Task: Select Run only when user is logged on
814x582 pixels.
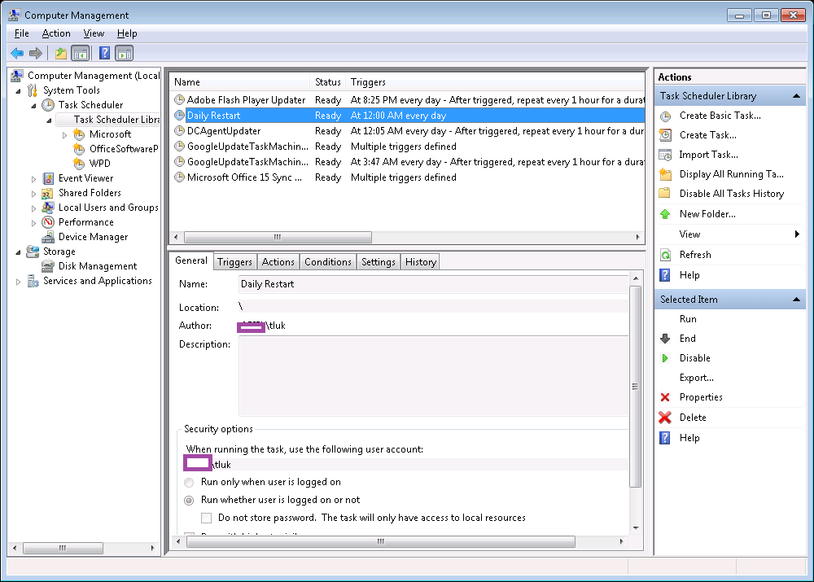Action: [189, 482]
